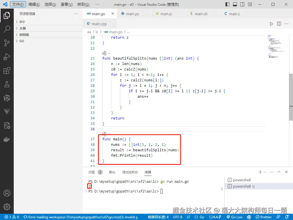Switch to the main.cpp tab
The image size is (293, 220).
coord(100,24)
